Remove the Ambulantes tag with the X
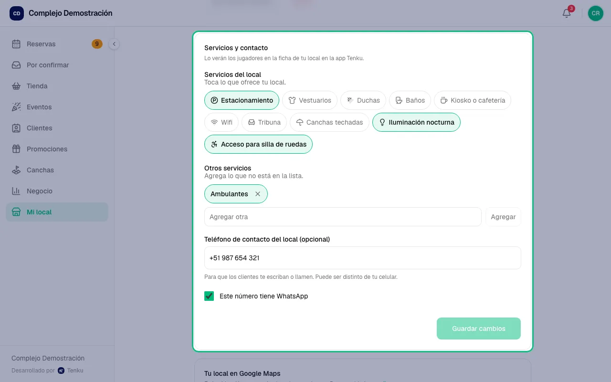Screen dimensions: 611x382 [258, 194]
